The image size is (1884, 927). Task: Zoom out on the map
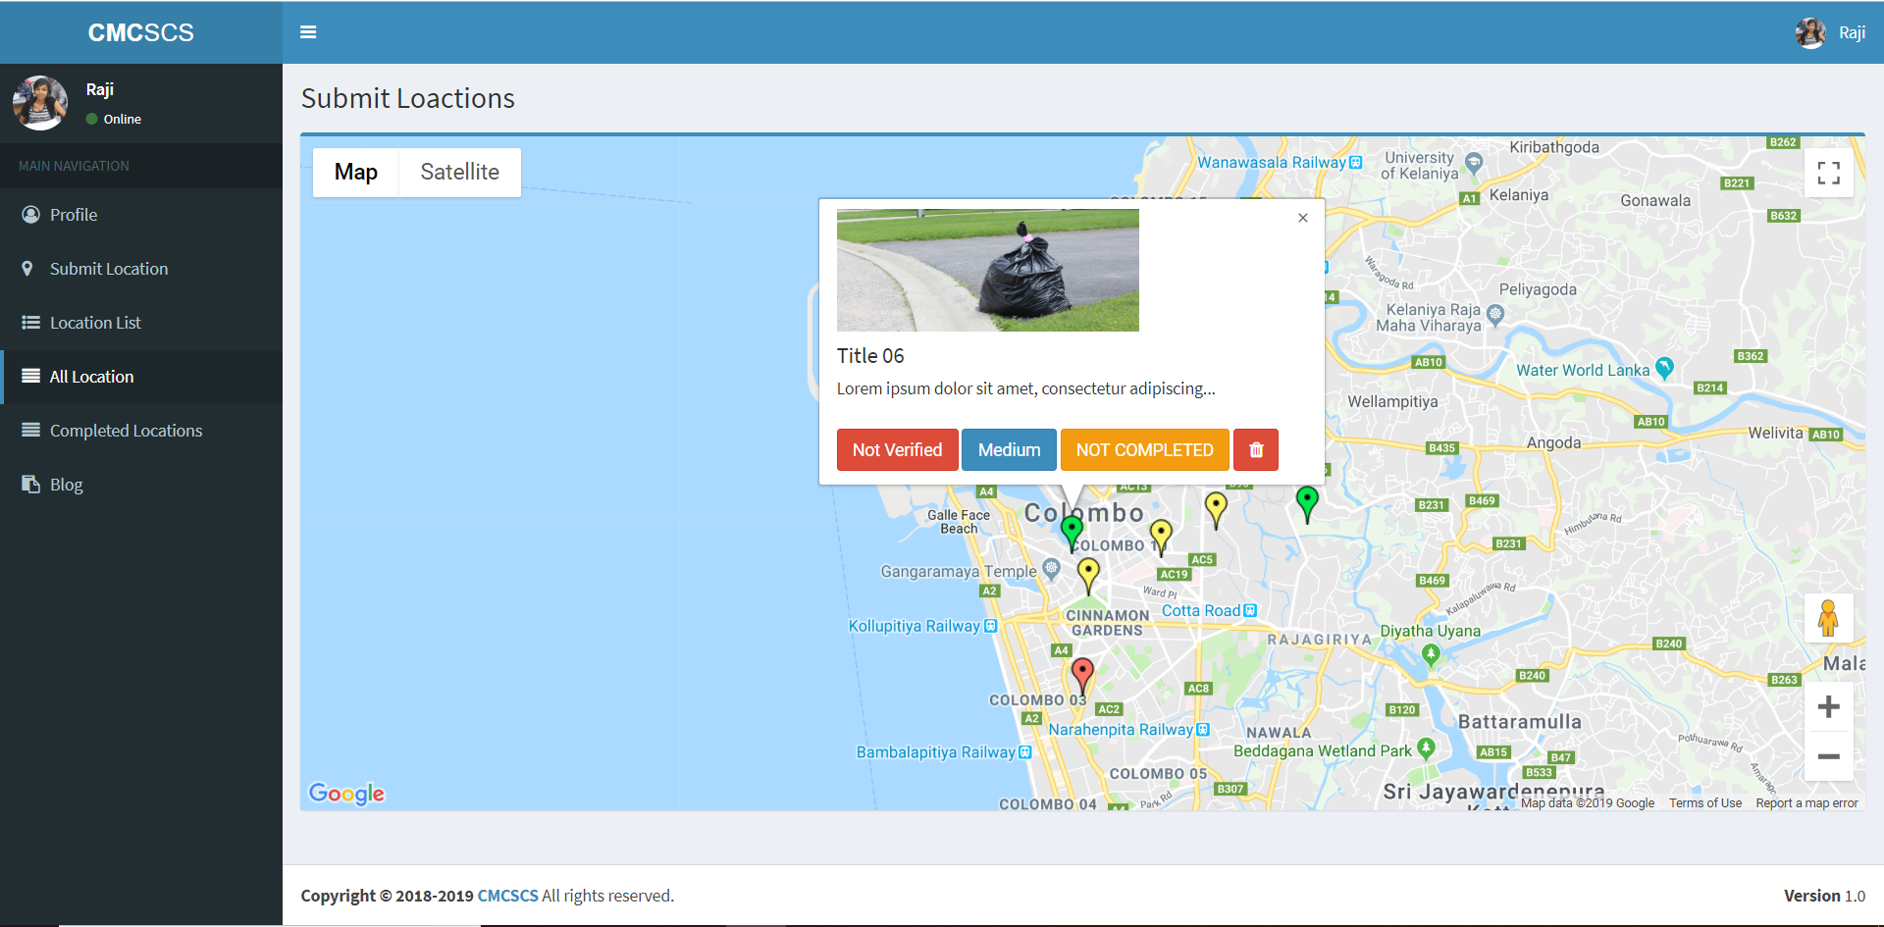click(1828, 756)
